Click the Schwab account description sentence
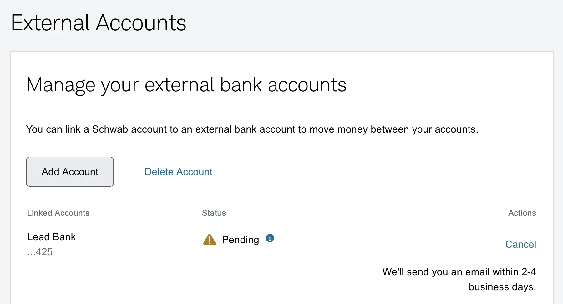This screenshot has width=563, height=304. 252,129
